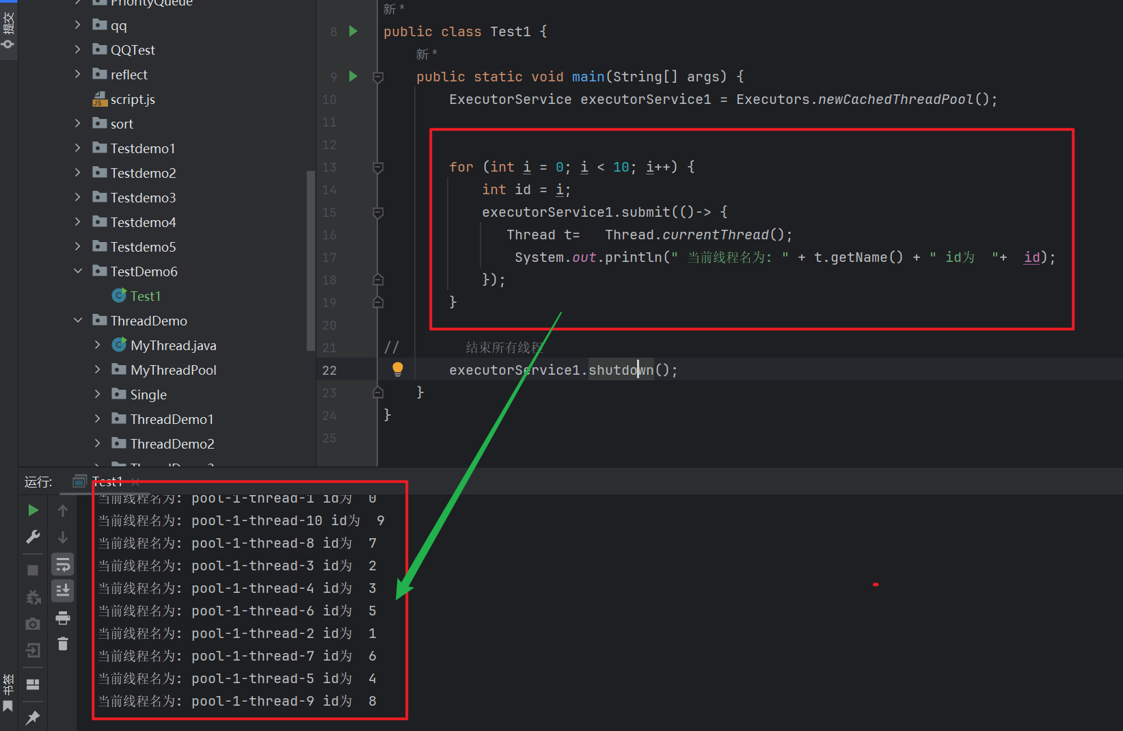Click fold end marker at line 23
The image size is (1123, 731).
[x=378, y=393]
